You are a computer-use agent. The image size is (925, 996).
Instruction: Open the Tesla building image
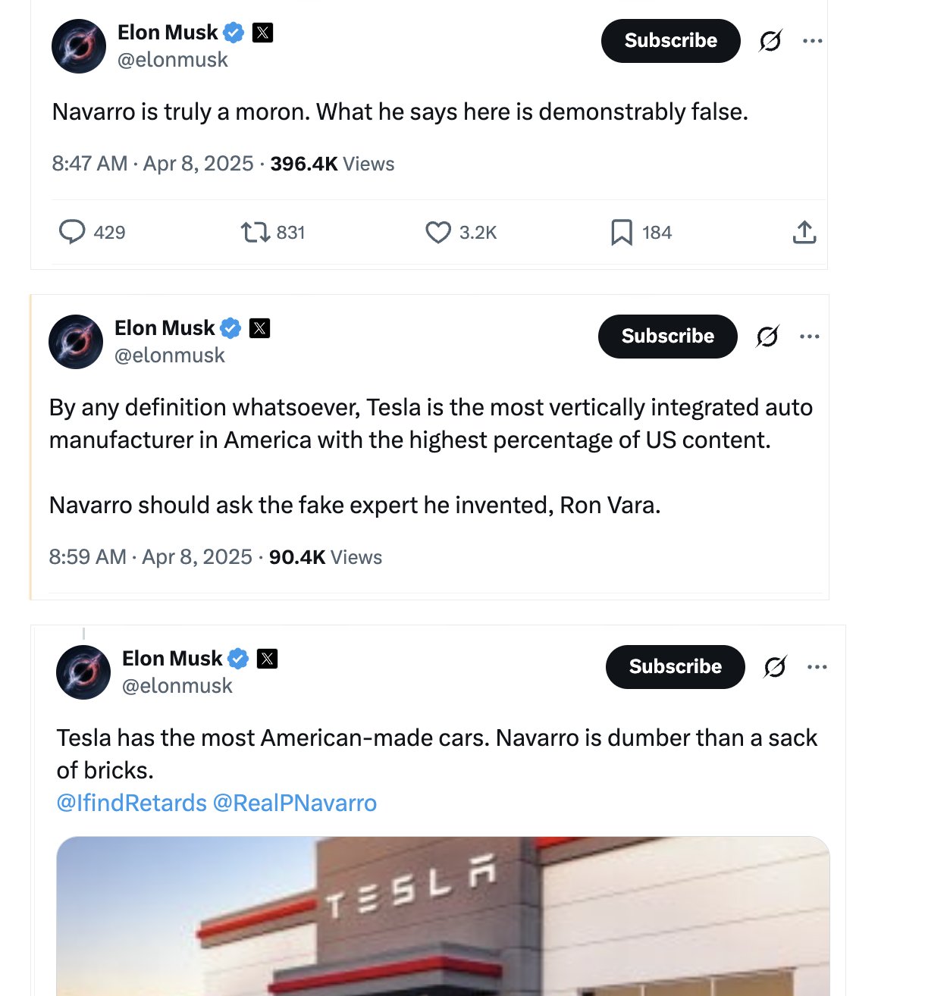[443, 916]
